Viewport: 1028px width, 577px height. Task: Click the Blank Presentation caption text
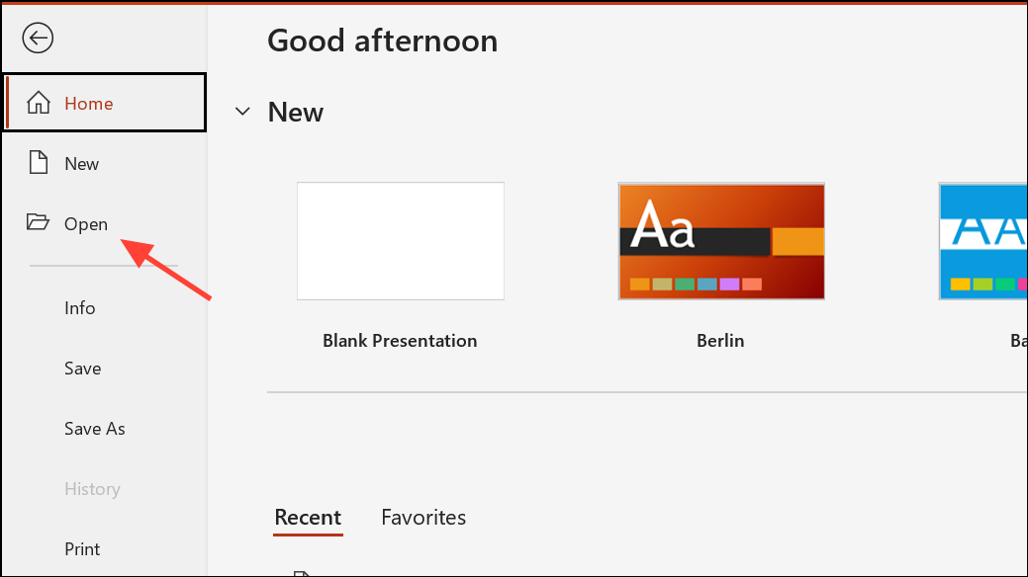click(x=400, y=341)
